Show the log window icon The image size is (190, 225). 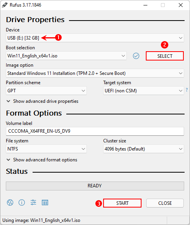point(45,202)
